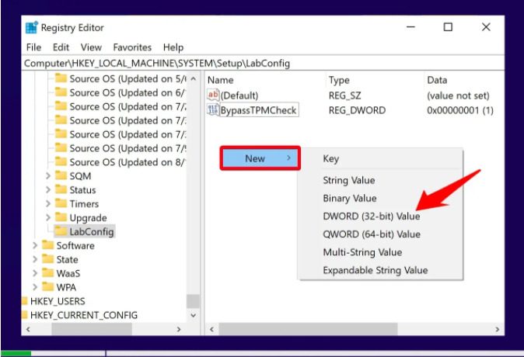Click tree pane horizontal scroll right arrow

click(x=179, y=329)
